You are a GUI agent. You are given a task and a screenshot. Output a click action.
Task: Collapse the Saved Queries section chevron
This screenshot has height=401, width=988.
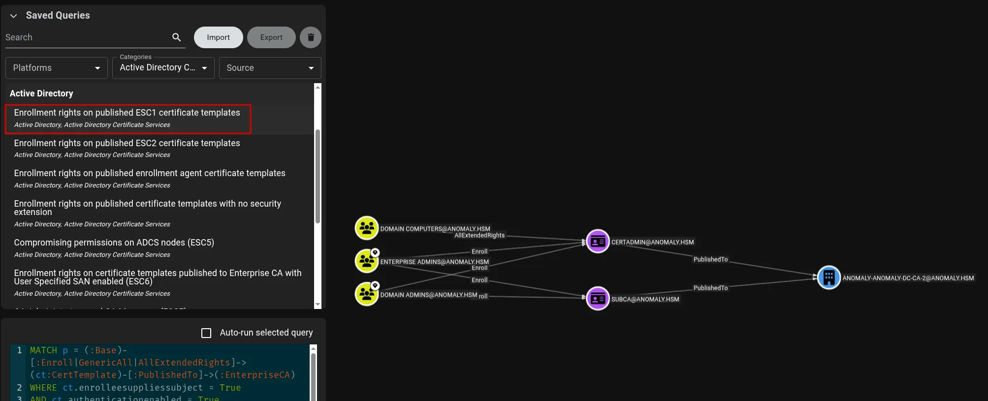pos(14,16)
